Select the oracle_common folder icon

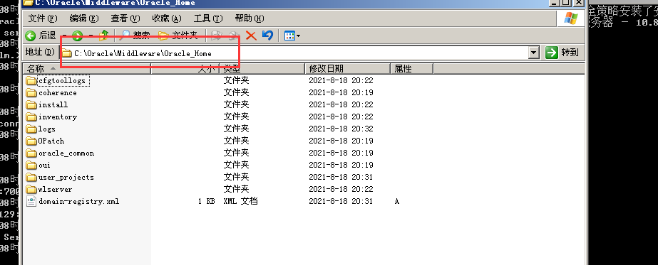pyautogui.click(x=31, y=153)
